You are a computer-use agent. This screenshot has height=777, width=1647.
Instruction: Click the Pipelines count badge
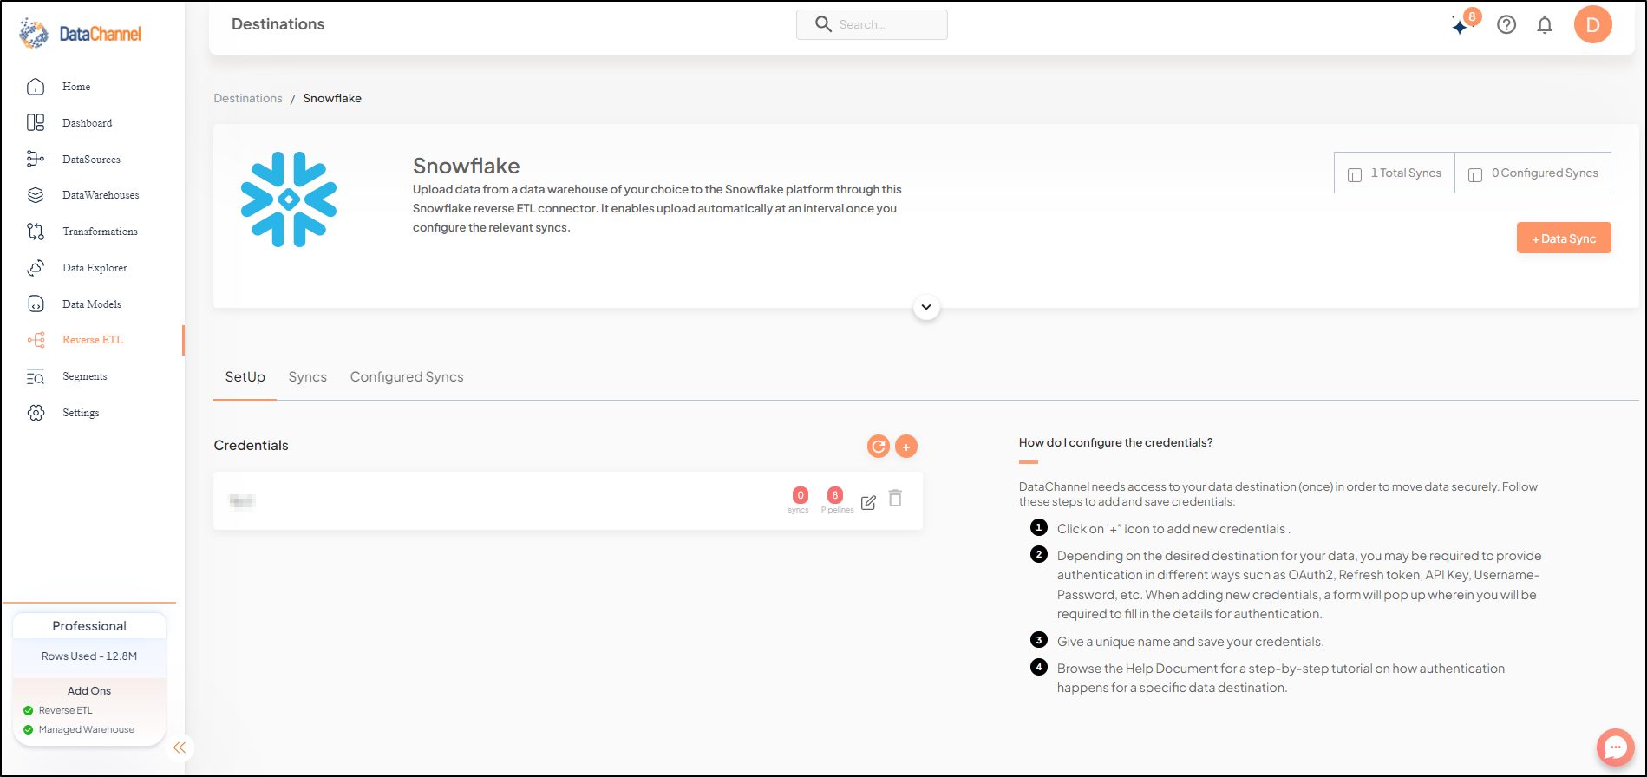point(835,495)
